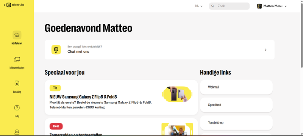303x136 pixels.
Task: Expand the Matteo Menu dropdown
Action: 286,6
